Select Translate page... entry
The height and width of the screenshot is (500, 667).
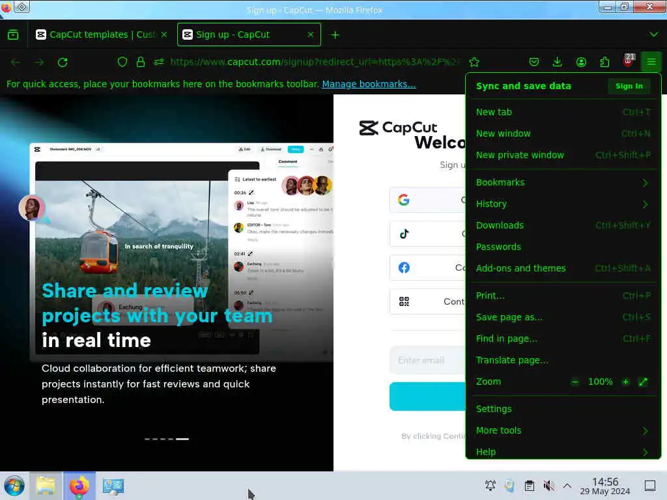pos(563,360)
